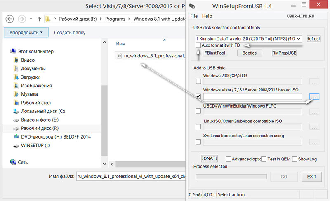Open the File menu in WinSetupFromUSB
Viewport: 330px width, 201px height.
[x=194, y=16]
